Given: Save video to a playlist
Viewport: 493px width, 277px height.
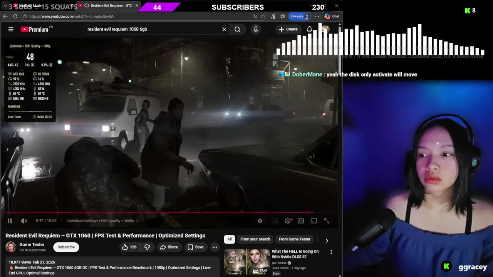Looking at the screenshot, I should click(195, 247).
